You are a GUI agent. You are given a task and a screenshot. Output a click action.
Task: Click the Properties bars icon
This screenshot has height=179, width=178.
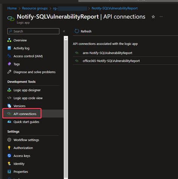click(x=9, y=171)
